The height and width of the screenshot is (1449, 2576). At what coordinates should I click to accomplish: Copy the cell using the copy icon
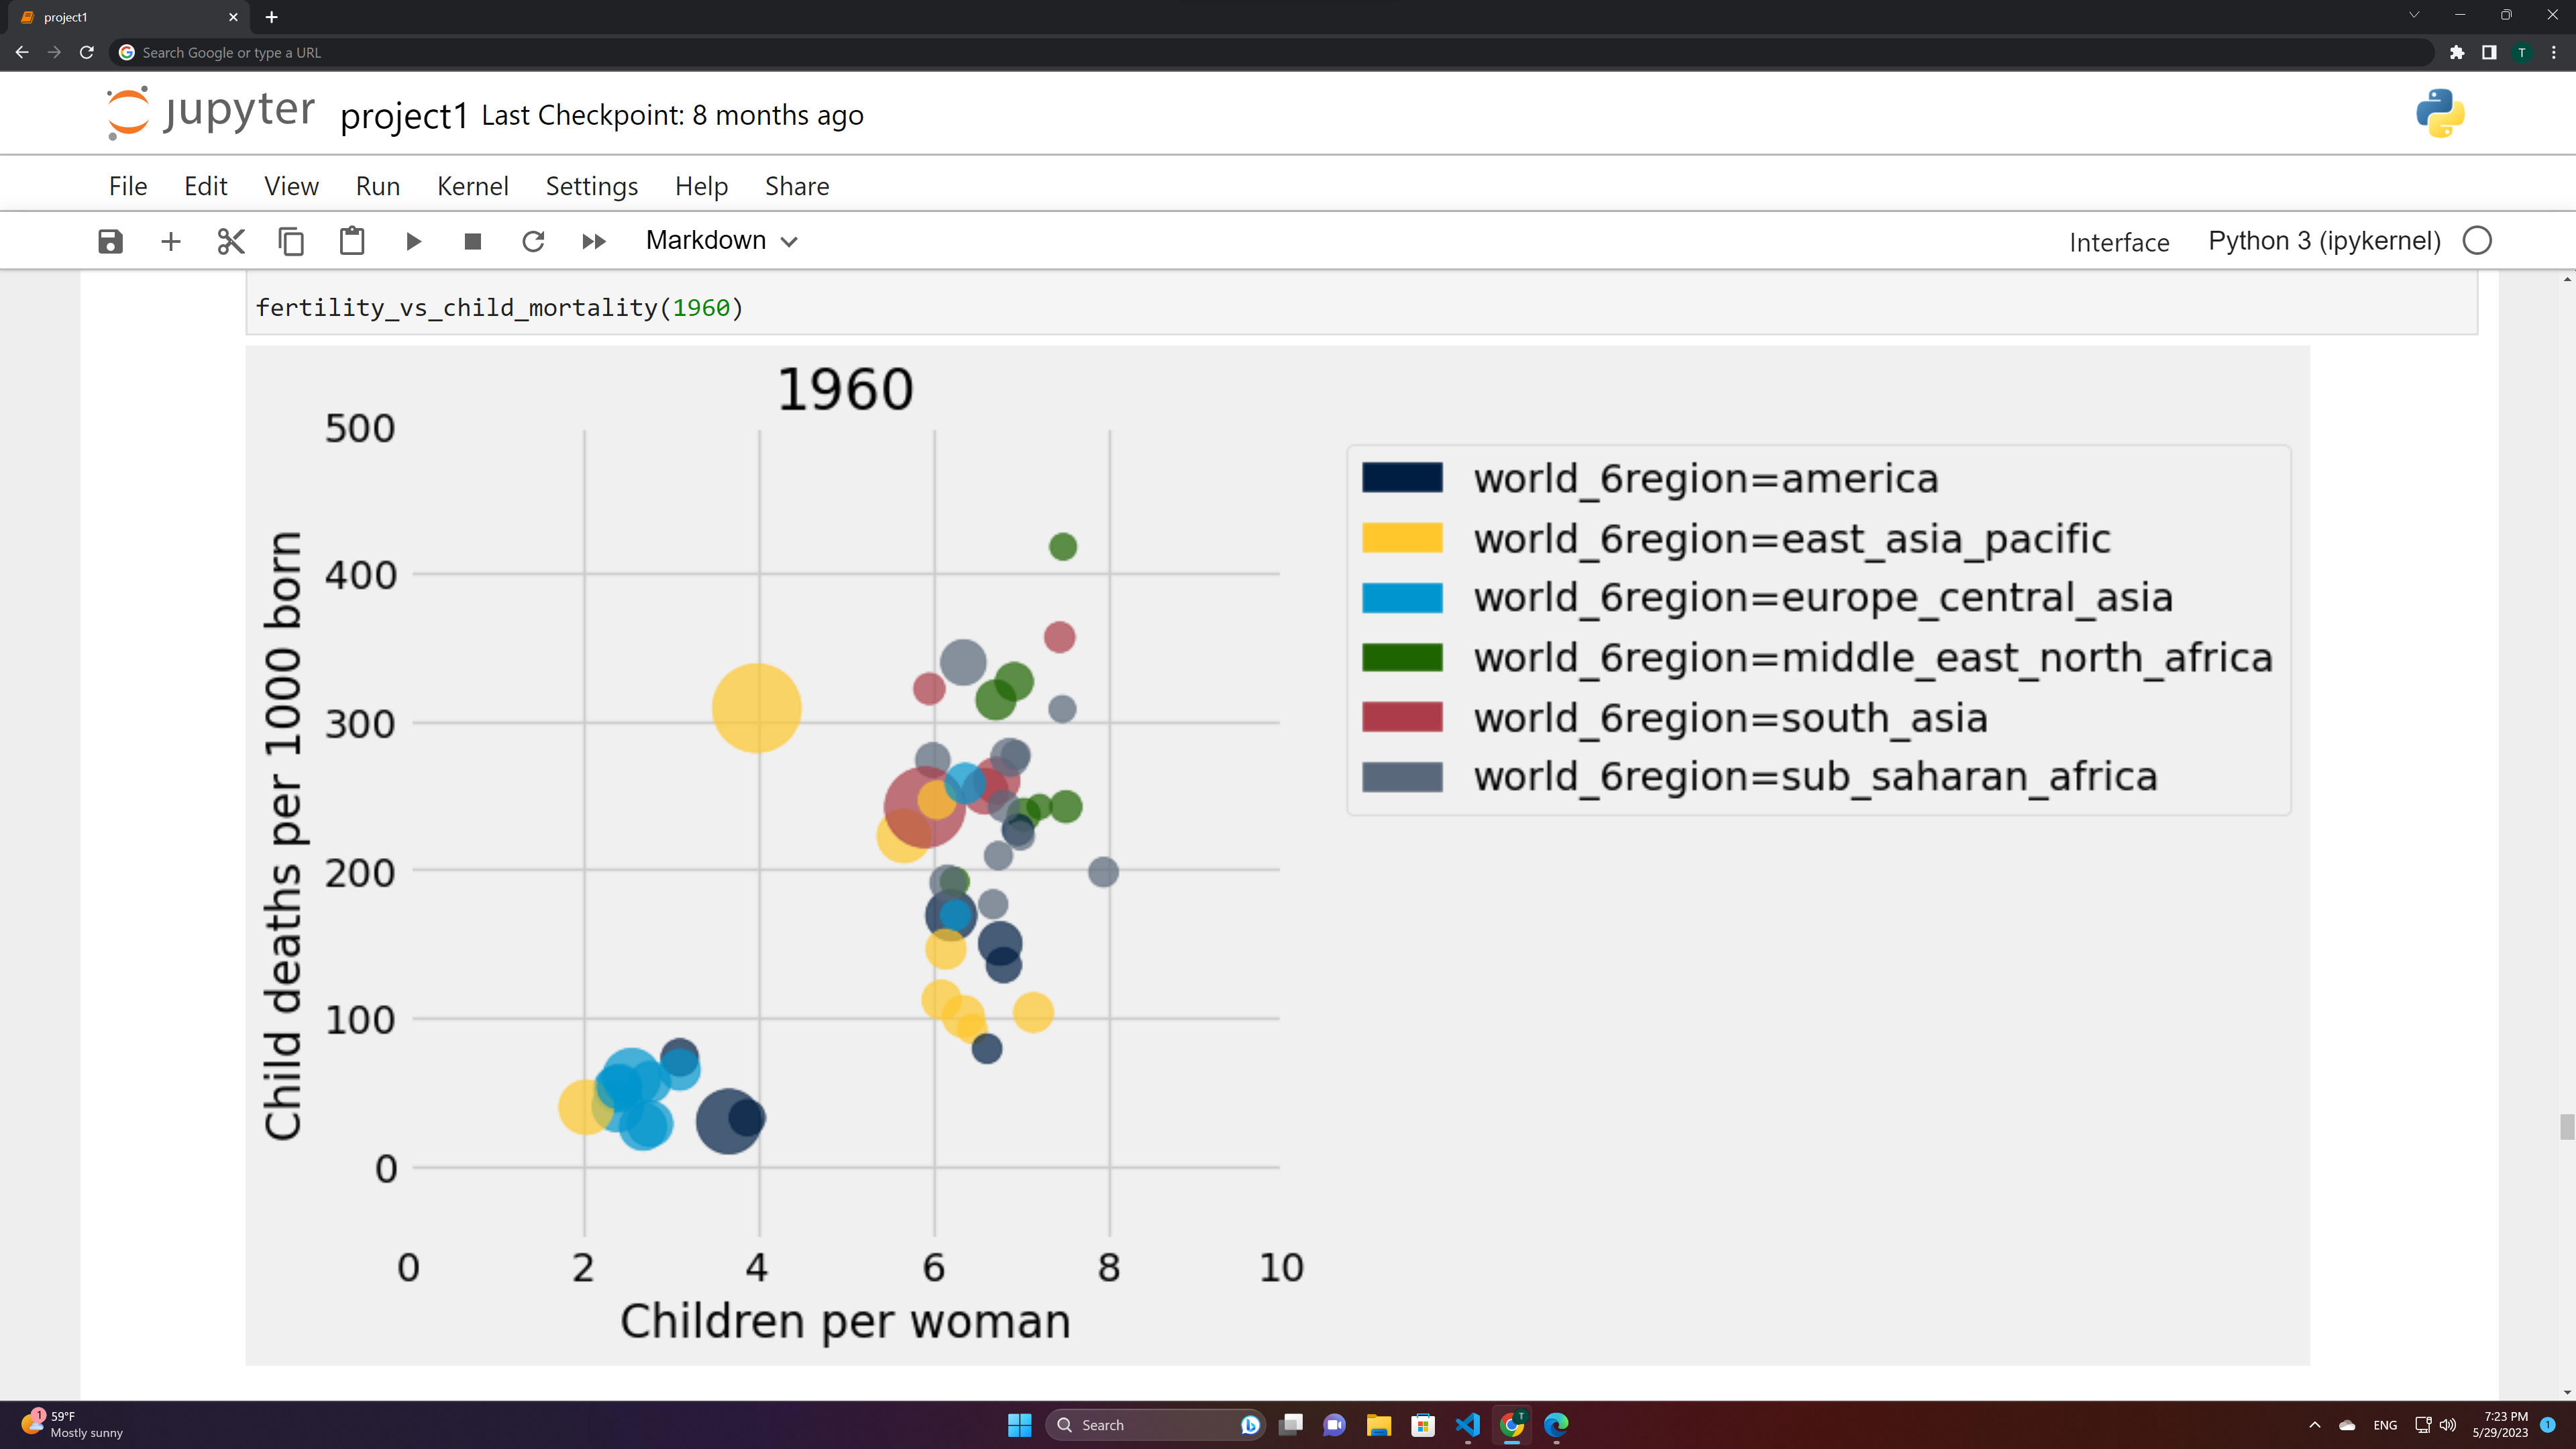point(291,241)
